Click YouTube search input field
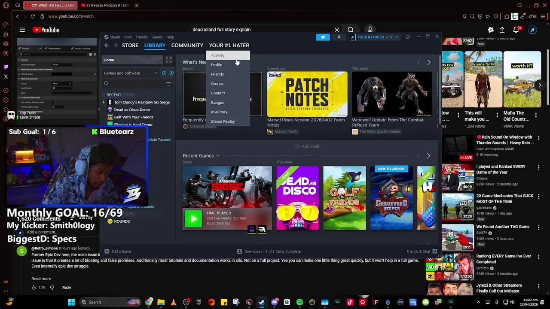The height and width of the screenshot is (309, 550). point(261,30)
